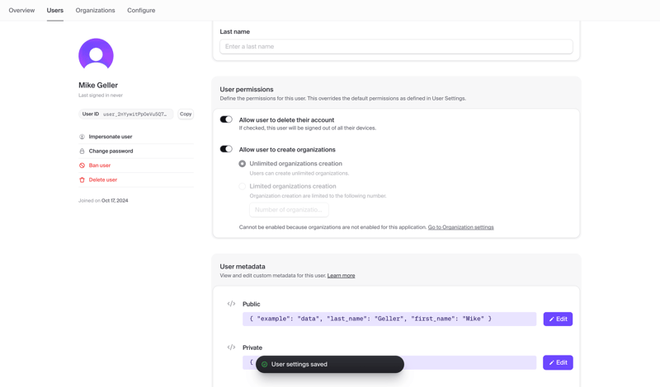Click the Delete user trash icon
The width and height of the screenshot is (660, 387).
(82, 180)
